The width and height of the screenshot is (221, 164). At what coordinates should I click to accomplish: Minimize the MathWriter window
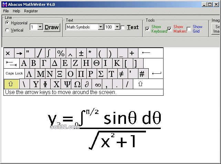(204, 4)
